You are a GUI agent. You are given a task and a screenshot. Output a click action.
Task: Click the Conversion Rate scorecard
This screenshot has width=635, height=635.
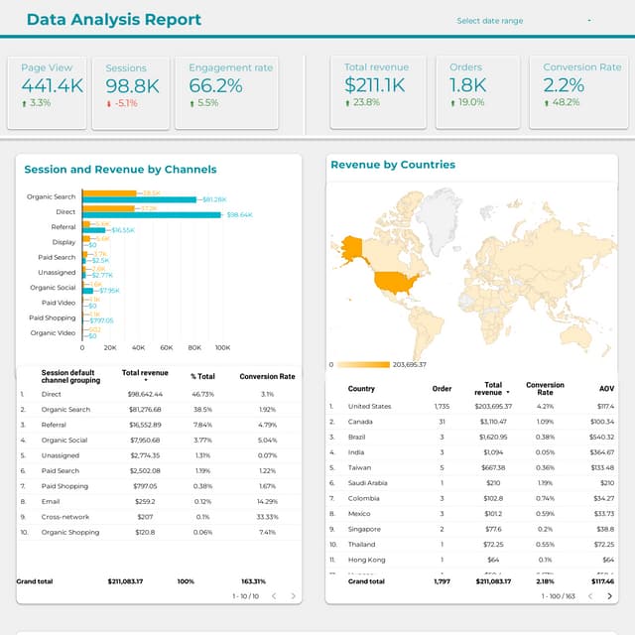579,92
